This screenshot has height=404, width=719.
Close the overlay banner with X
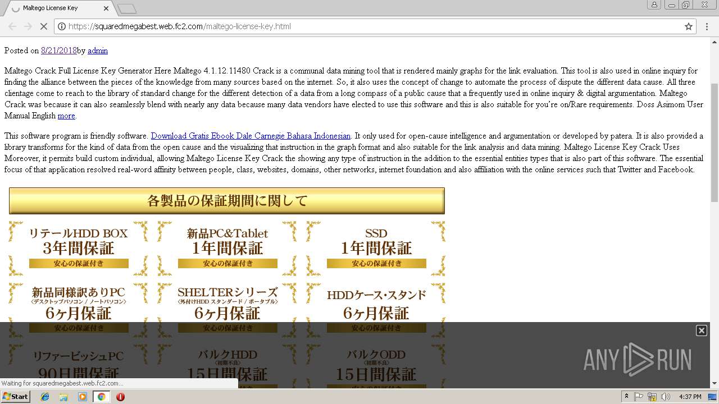702,330
